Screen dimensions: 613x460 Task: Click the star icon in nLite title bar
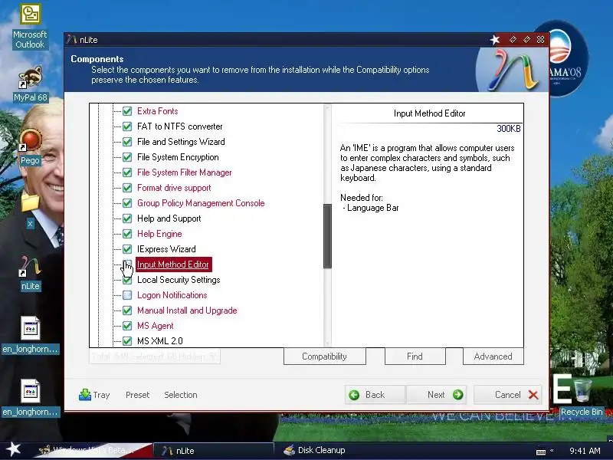click(495, 40)
